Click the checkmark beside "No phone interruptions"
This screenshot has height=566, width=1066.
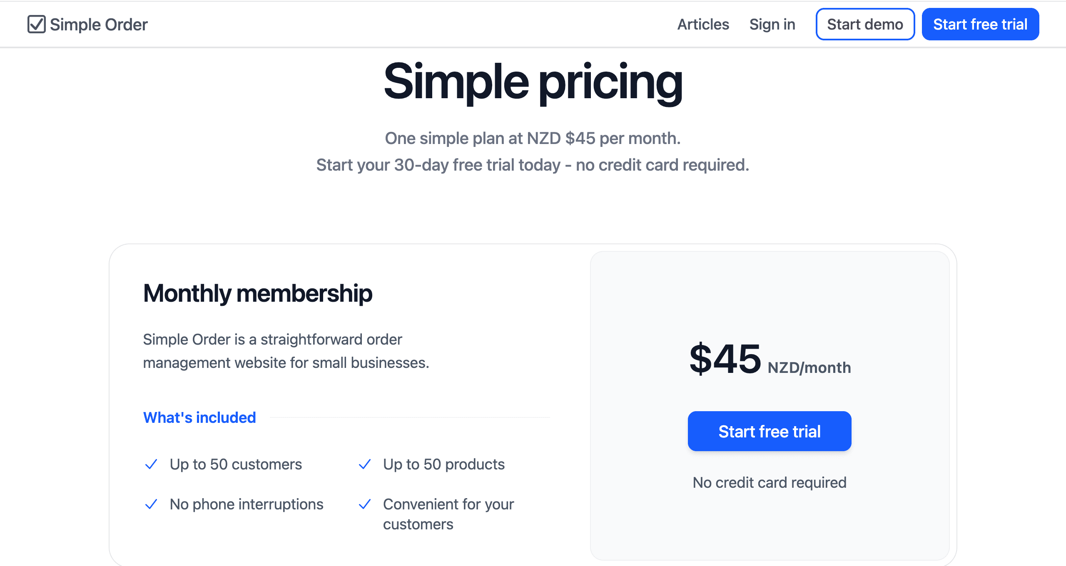click(151, 504)
